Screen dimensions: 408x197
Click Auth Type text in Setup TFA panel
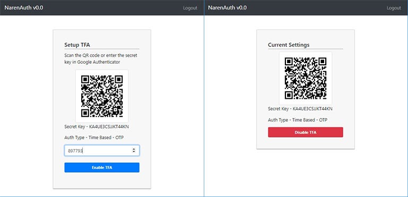pos(94,138)
